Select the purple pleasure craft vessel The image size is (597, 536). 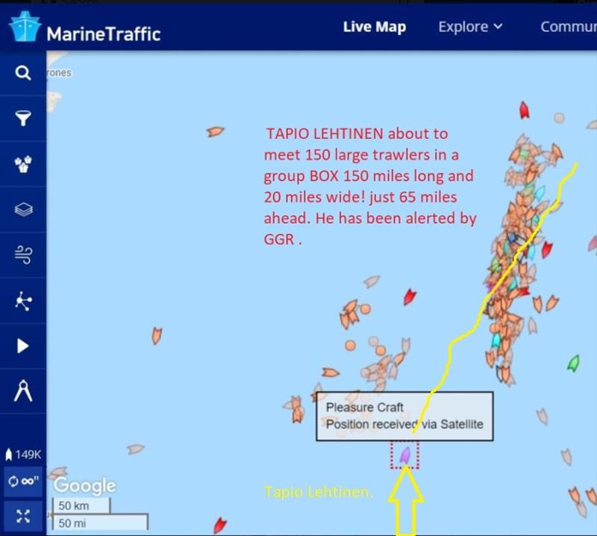point(405,455)
